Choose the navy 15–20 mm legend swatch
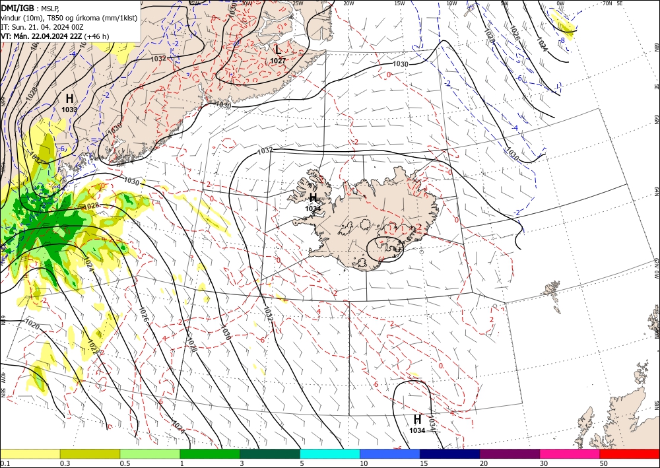This screenshot has height=468, width=660. click(450, 453)
